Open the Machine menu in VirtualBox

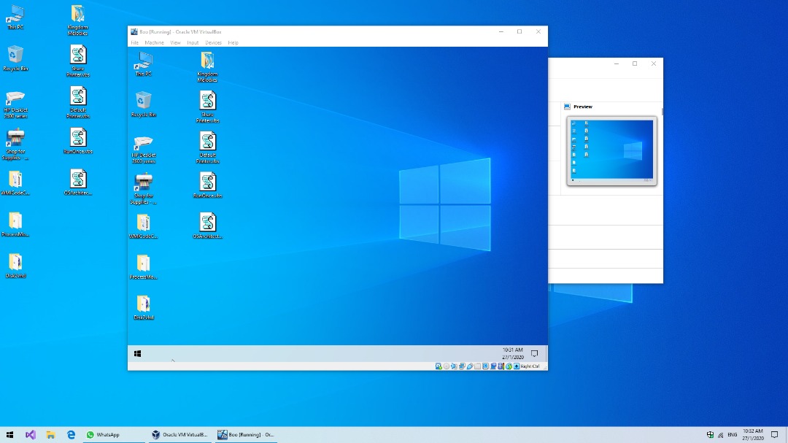[x=154, y=43]
